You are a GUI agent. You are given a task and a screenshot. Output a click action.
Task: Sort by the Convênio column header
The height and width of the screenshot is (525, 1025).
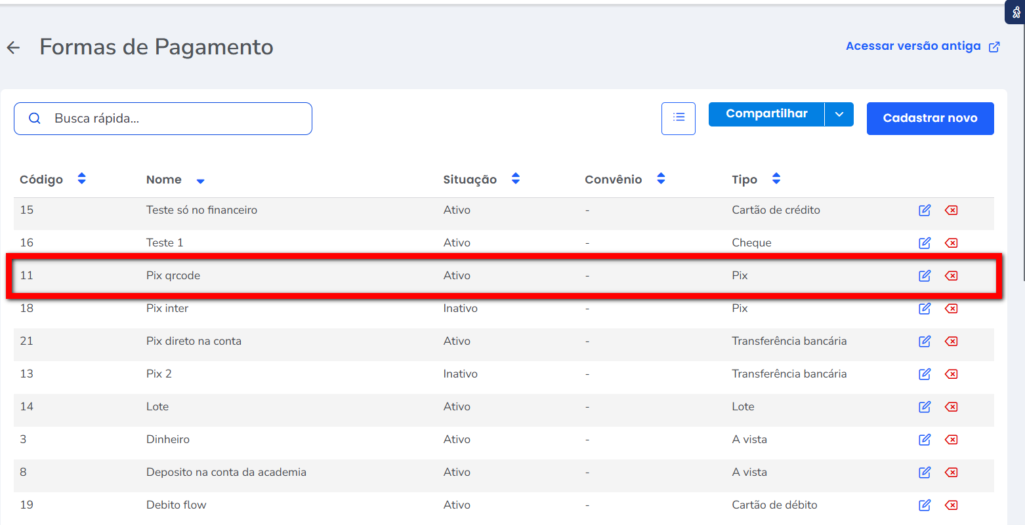661,179
